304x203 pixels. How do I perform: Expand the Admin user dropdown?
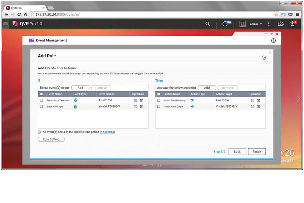pyautogui.click(x=255, y=24)
